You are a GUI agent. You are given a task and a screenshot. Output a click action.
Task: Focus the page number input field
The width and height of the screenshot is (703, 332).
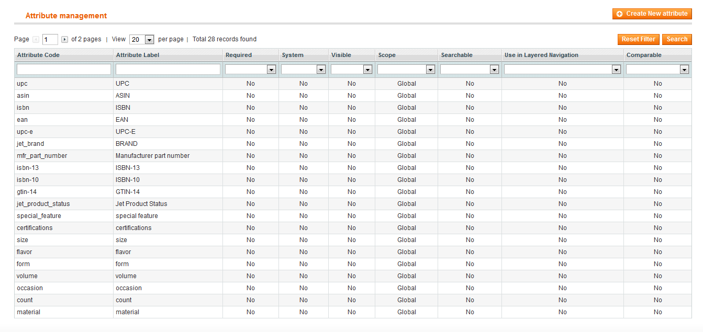click(x=50, y=39)
